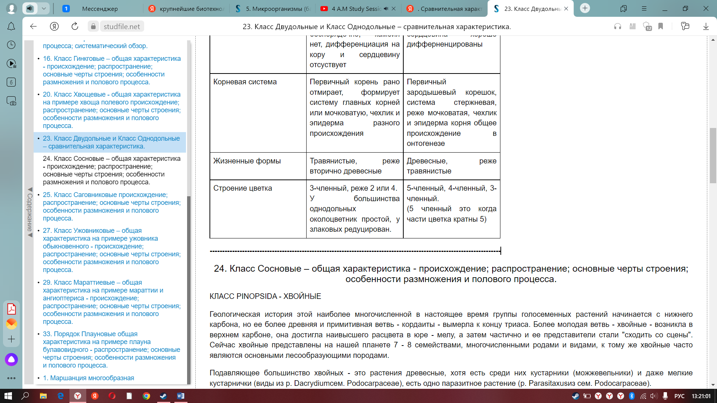Viewport: 717px width, 403px height.
Task: Open sidebar more options dots
Action: pos(11,378)
